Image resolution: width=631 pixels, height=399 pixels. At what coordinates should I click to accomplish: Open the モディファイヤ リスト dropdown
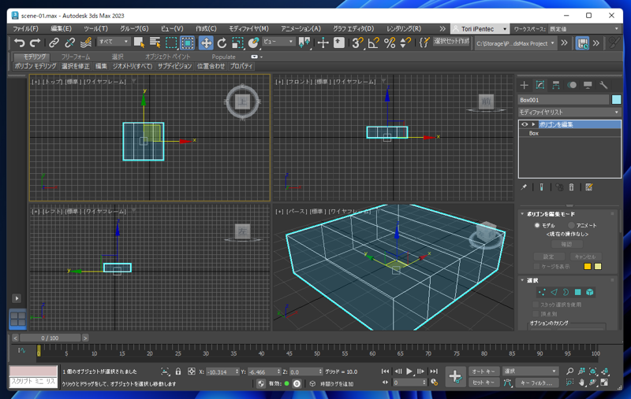click(x=569, y=113)
